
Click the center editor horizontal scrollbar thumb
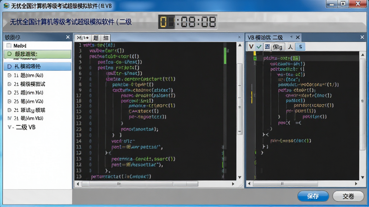tap(140, 184)
